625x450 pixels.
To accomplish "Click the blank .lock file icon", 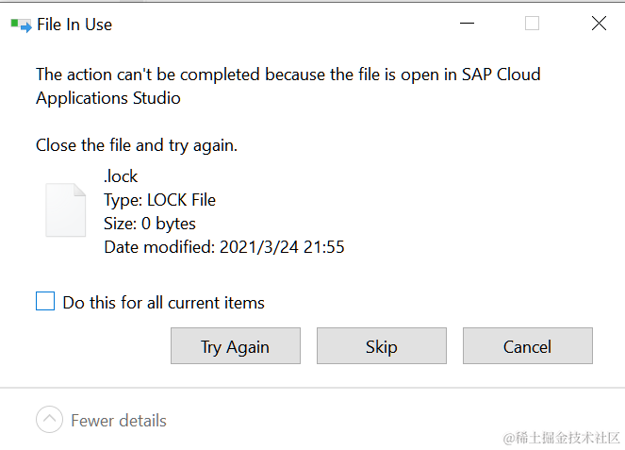I will (x=66, y=208).
